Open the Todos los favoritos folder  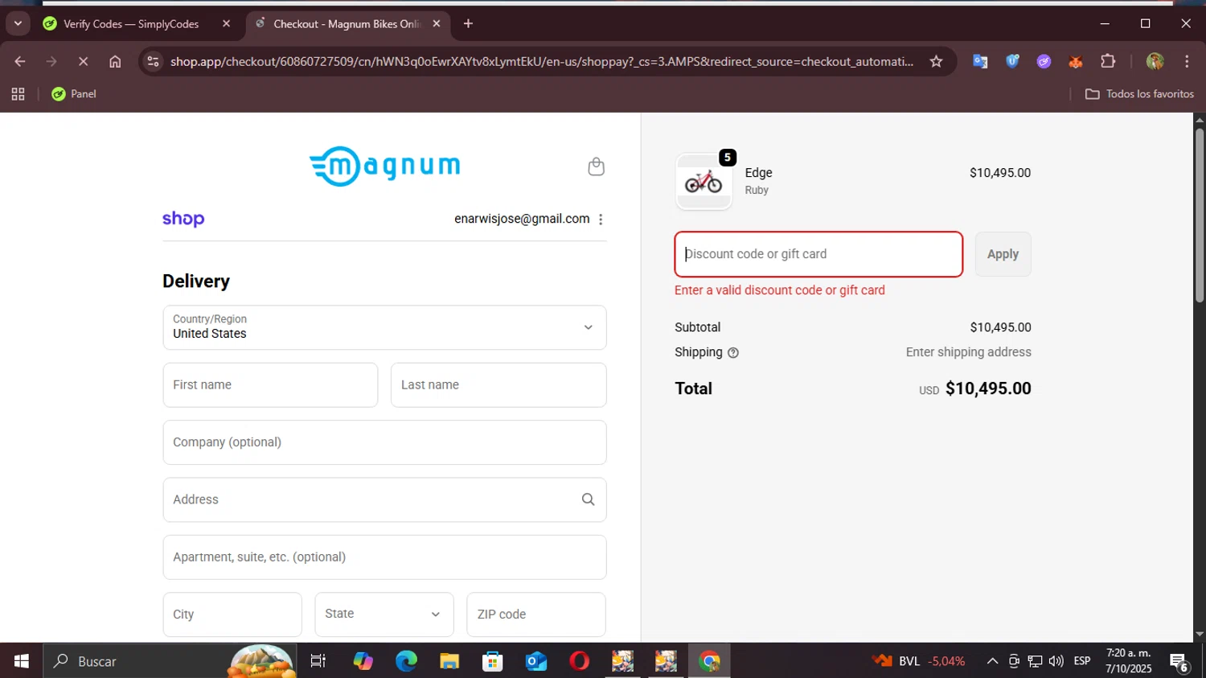pos(1139,94)
